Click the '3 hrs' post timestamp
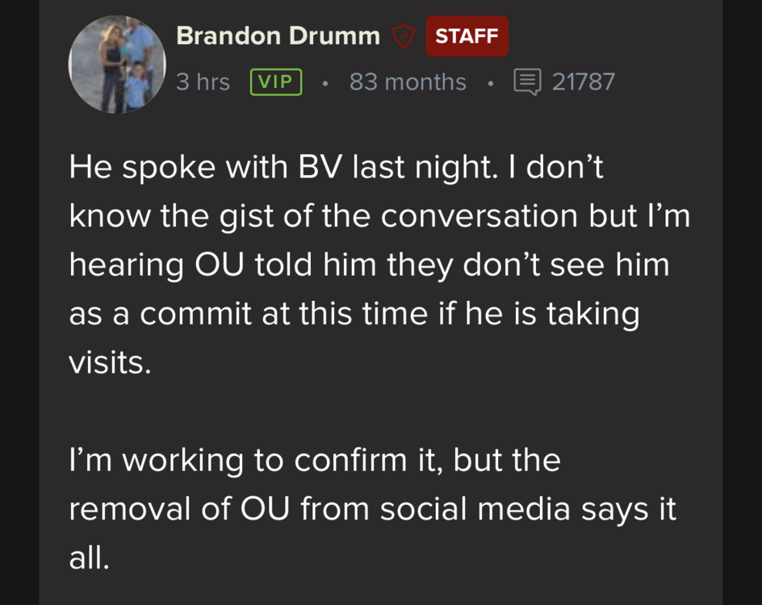Viewport: 762px width, 605px height. pyautogui.click(x=203, y=82)
